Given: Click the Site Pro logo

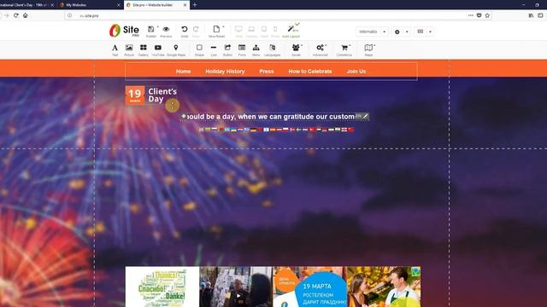Looking at the screenshot, I should click(x=124, y=31).
